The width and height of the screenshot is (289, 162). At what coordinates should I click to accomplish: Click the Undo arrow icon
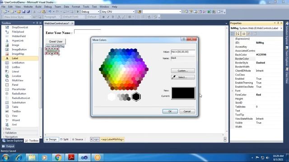pos(50,12)
